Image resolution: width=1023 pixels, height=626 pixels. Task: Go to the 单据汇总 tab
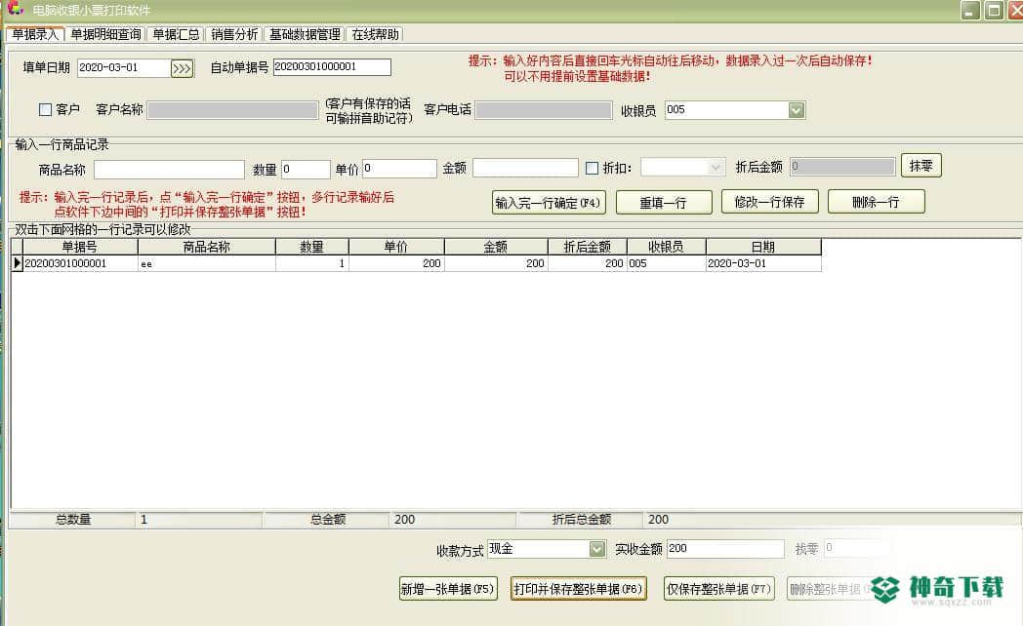click(176, 34)
